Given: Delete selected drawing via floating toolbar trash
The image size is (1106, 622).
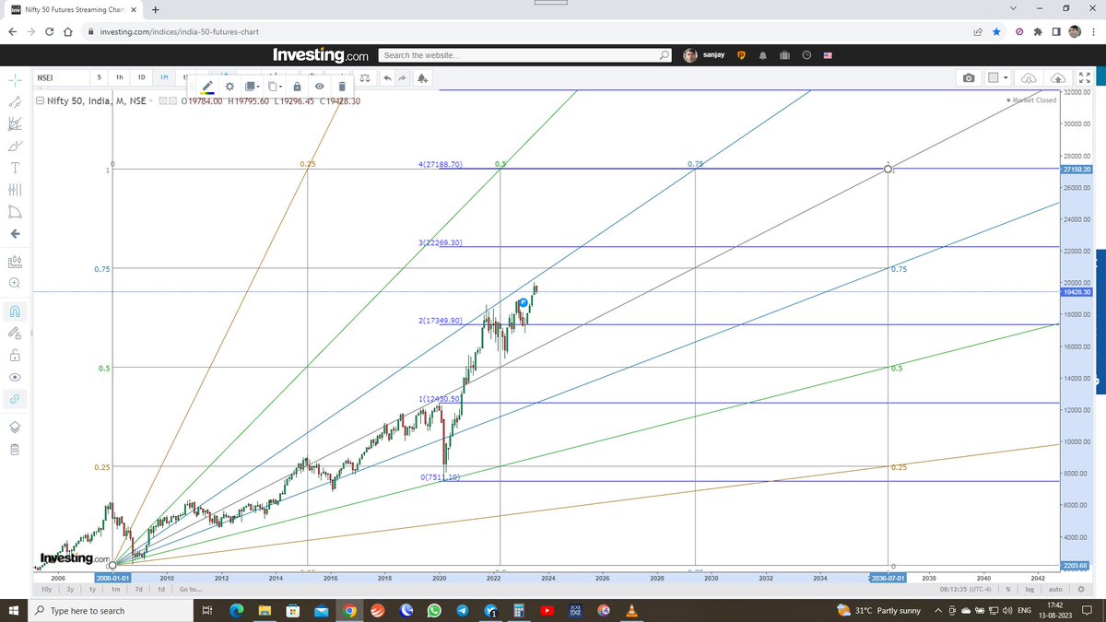Looking at the screenshot, I should pos(341,86).
